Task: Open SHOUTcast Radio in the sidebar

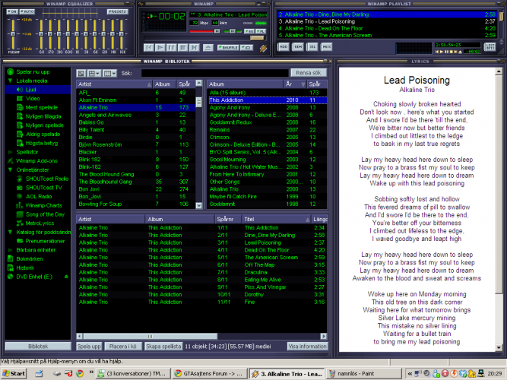Action: [46, 178]
